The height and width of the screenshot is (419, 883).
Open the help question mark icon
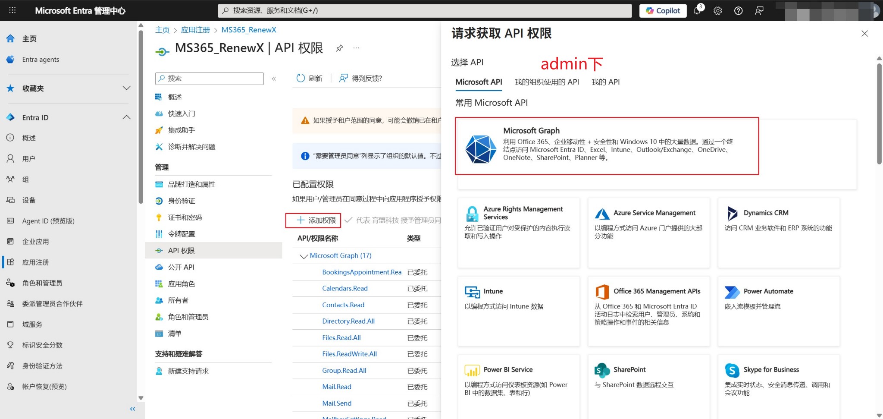coord(739,11)
